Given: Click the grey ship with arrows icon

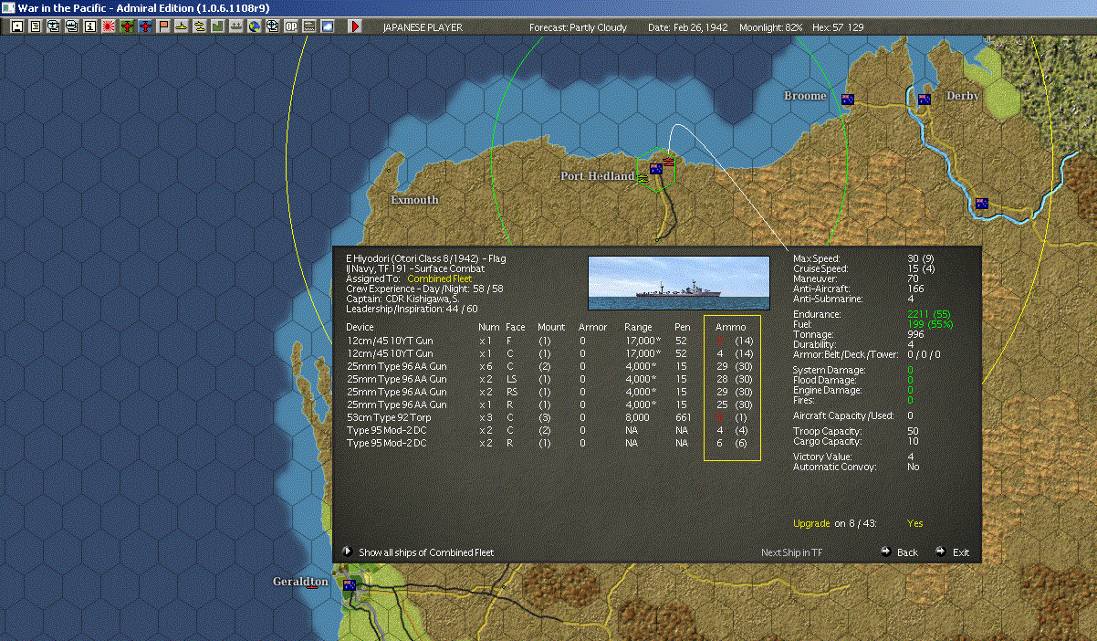Looking at the screenshot, I should [x=235, y=26].
